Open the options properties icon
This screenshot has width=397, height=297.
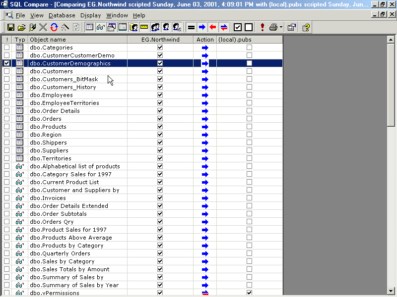tap(292, 27)
